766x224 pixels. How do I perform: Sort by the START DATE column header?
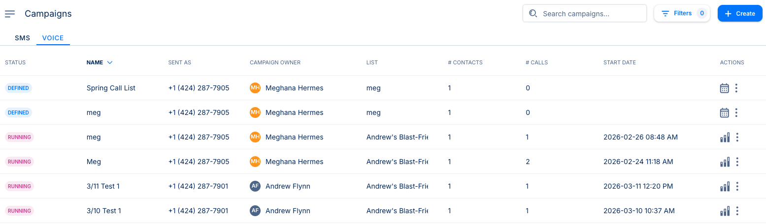619,62
